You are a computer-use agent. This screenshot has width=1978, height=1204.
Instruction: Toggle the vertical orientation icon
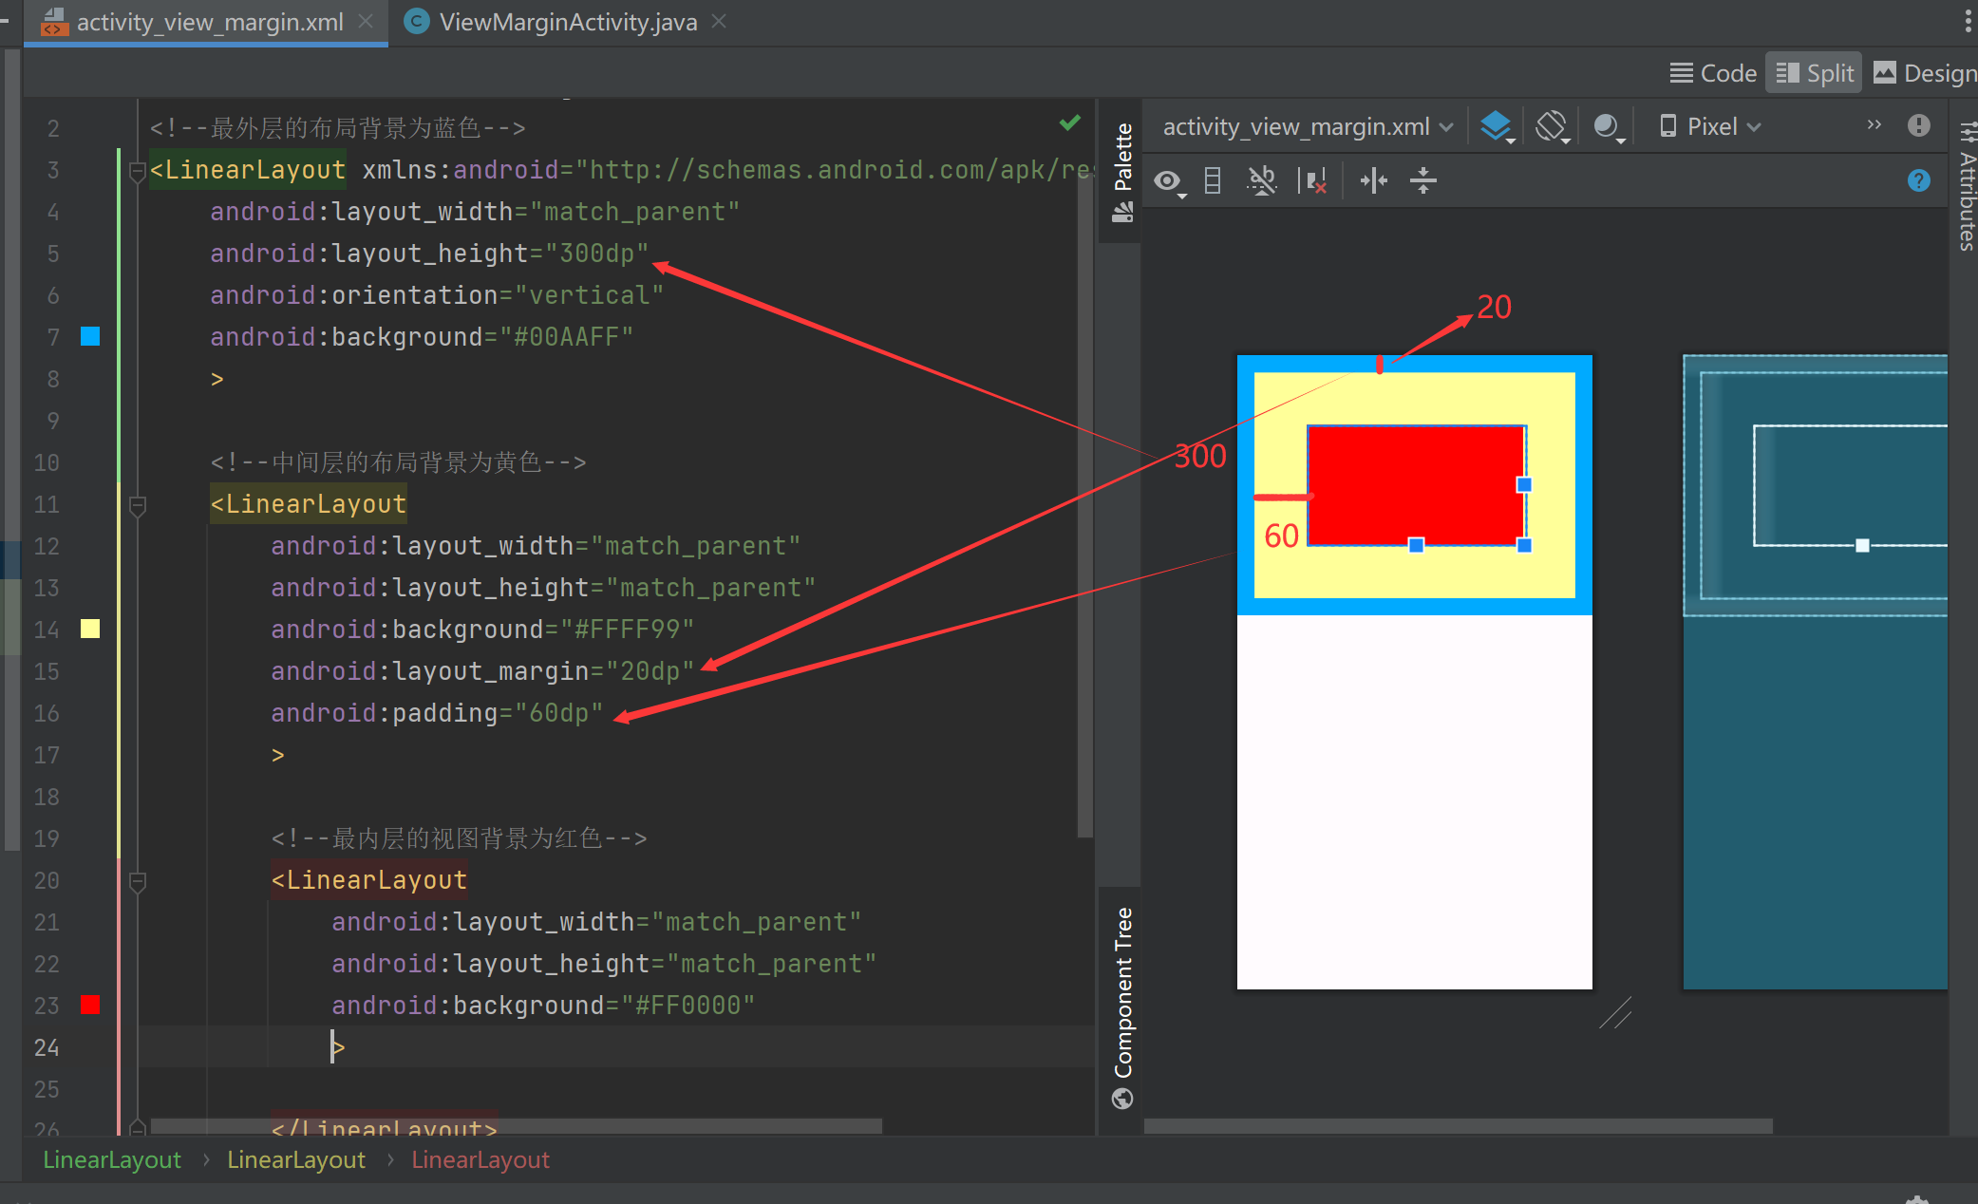click(1213, 180)
